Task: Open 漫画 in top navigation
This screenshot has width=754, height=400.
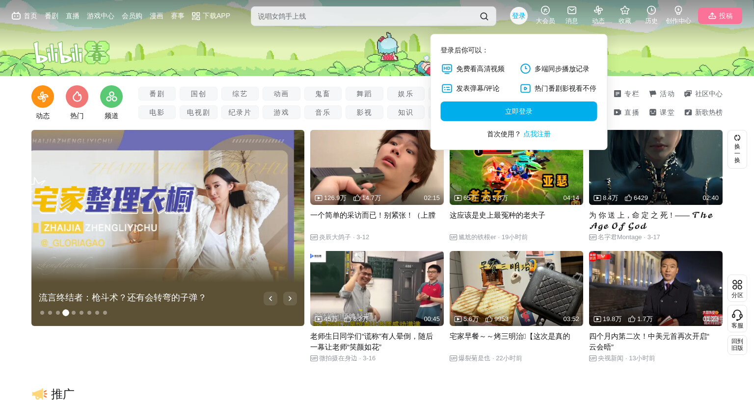Action: click(157, 16)
